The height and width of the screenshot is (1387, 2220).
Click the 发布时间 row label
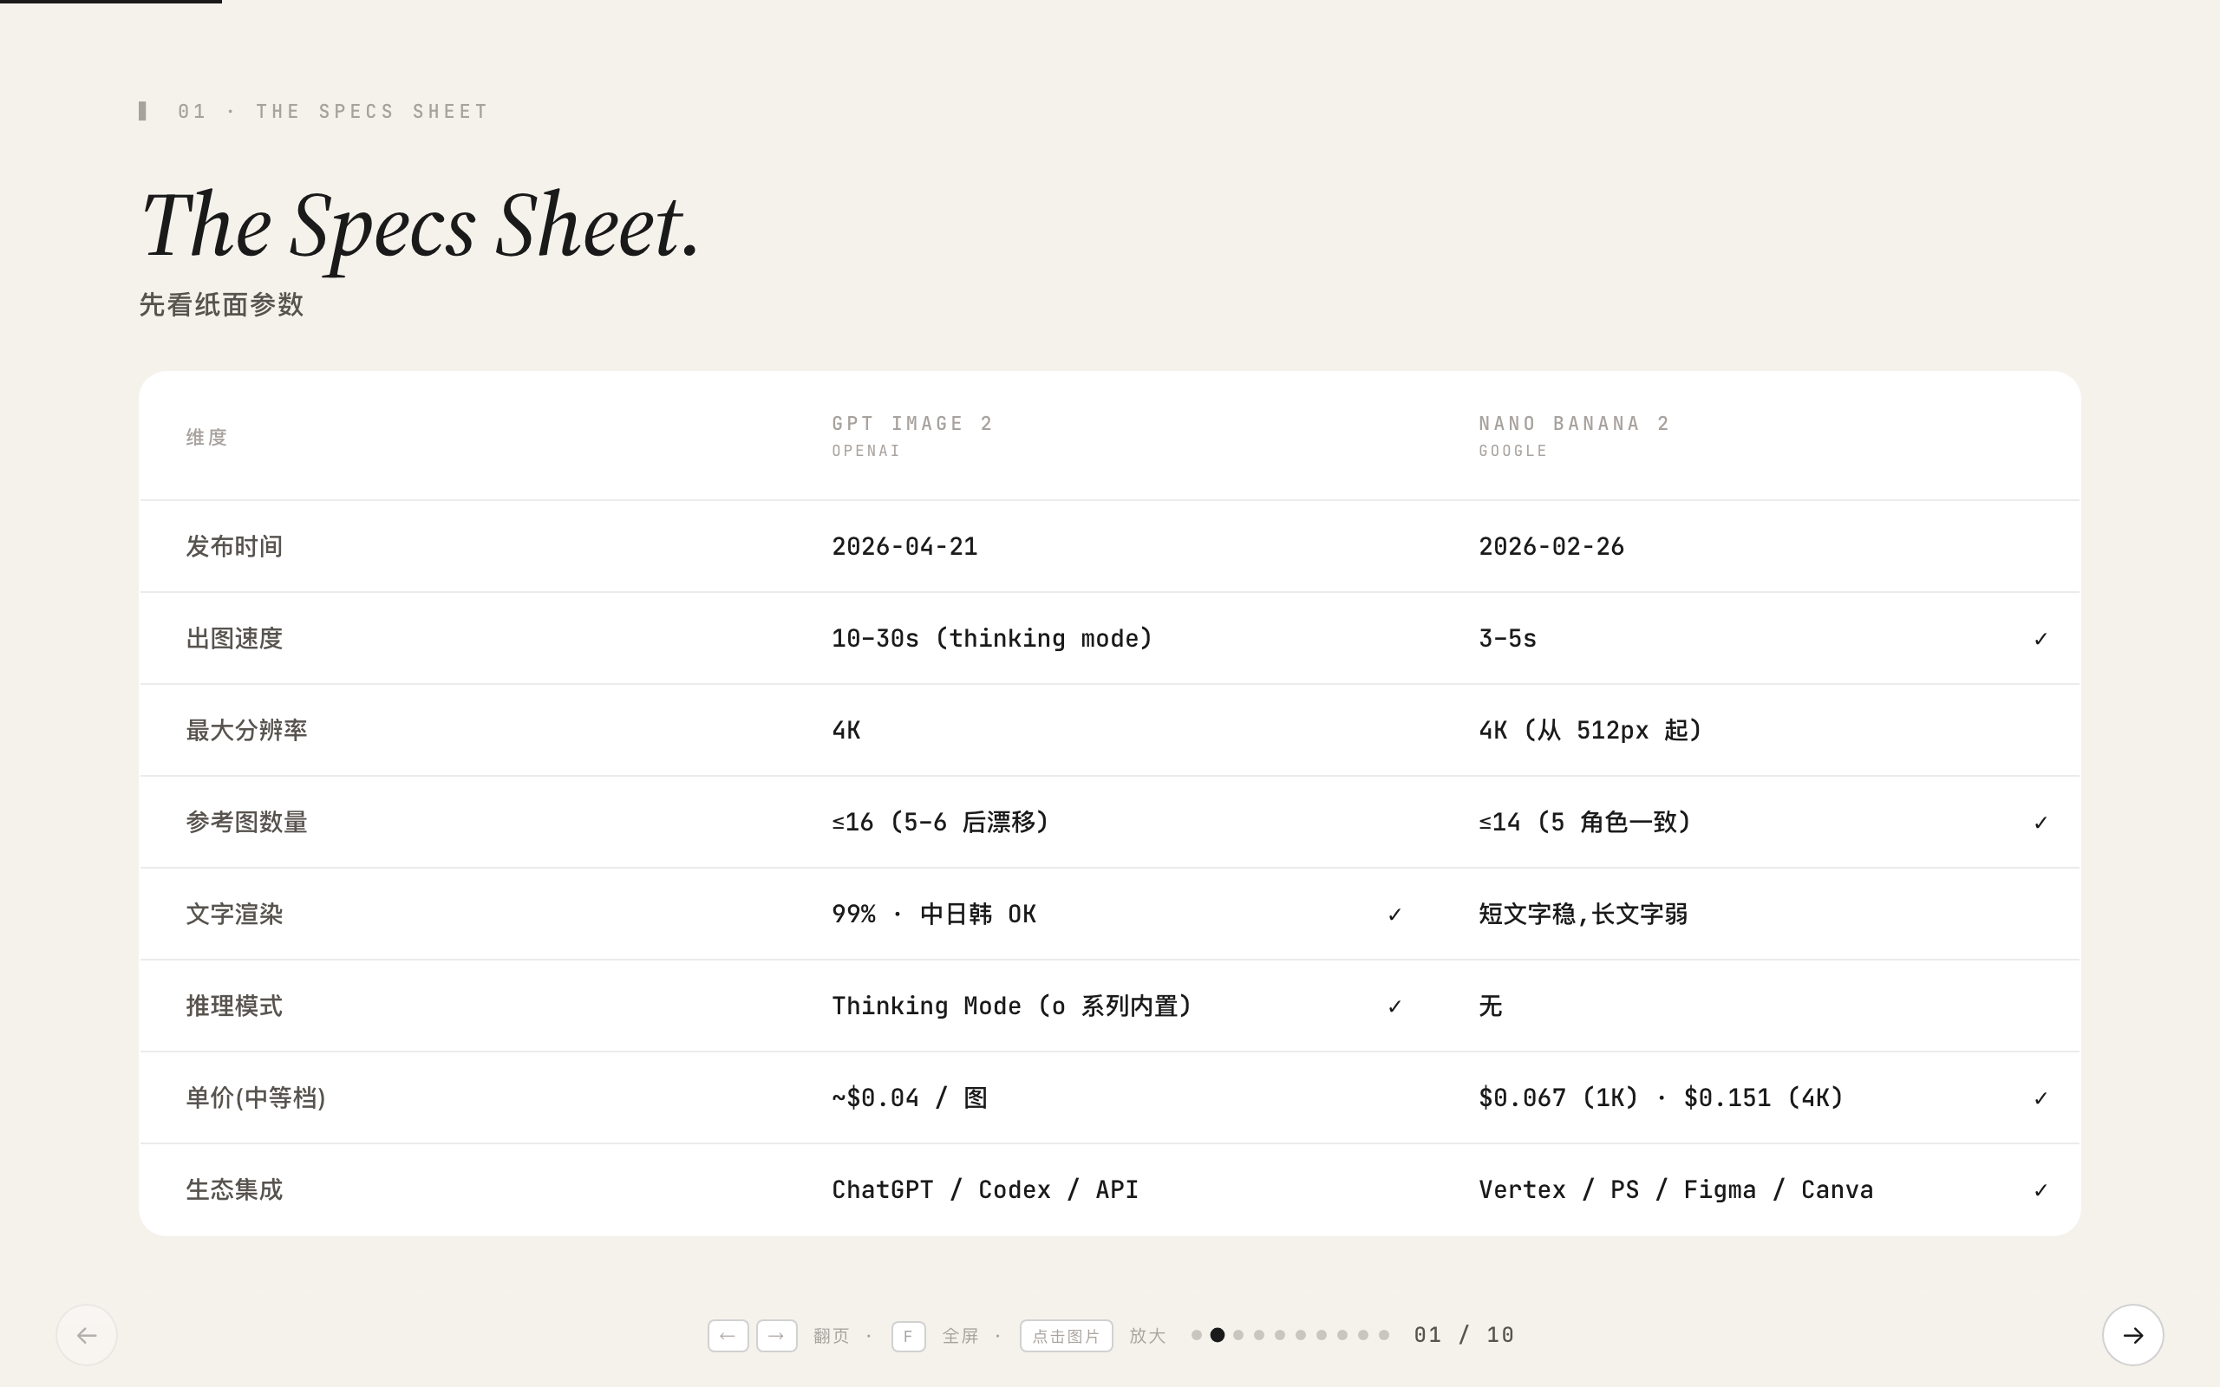coord(234,547)
